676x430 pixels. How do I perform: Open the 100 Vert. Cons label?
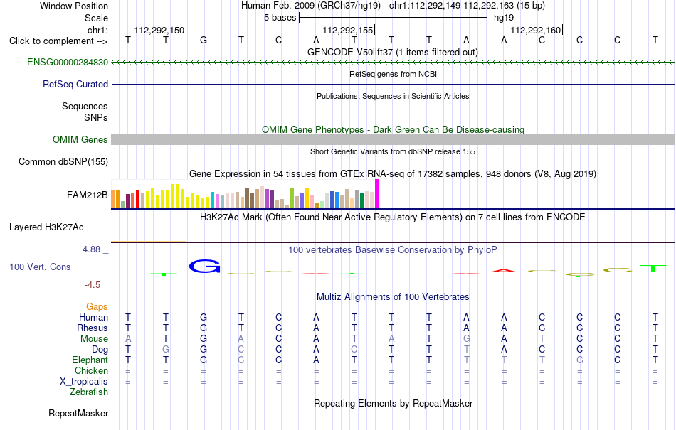(40, 267)
